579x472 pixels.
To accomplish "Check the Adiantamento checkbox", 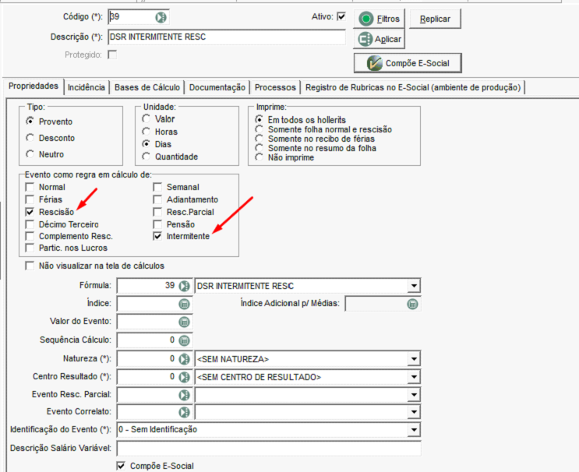I will [x=157, y=199].
